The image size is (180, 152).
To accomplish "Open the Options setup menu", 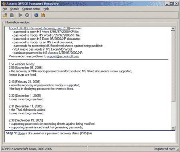I will [x=31, y=9].
